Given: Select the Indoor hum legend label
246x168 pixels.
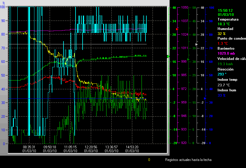Looking at the screenshot, I should 227,90.
